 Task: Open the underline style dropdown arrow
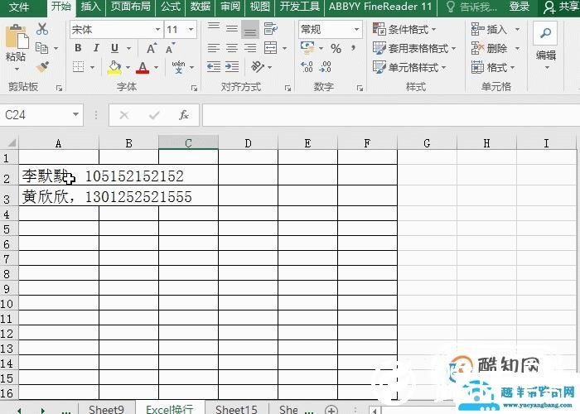click(x=128, y=48)
